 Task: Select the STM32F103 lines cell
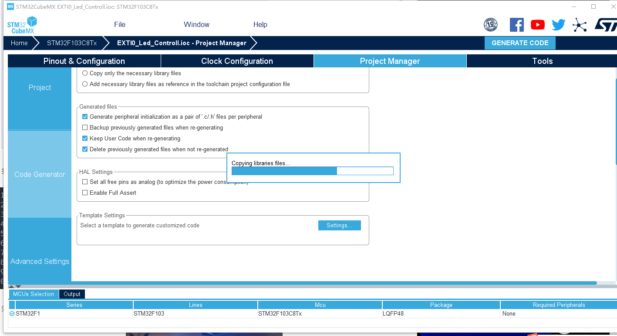coord(196,313)
